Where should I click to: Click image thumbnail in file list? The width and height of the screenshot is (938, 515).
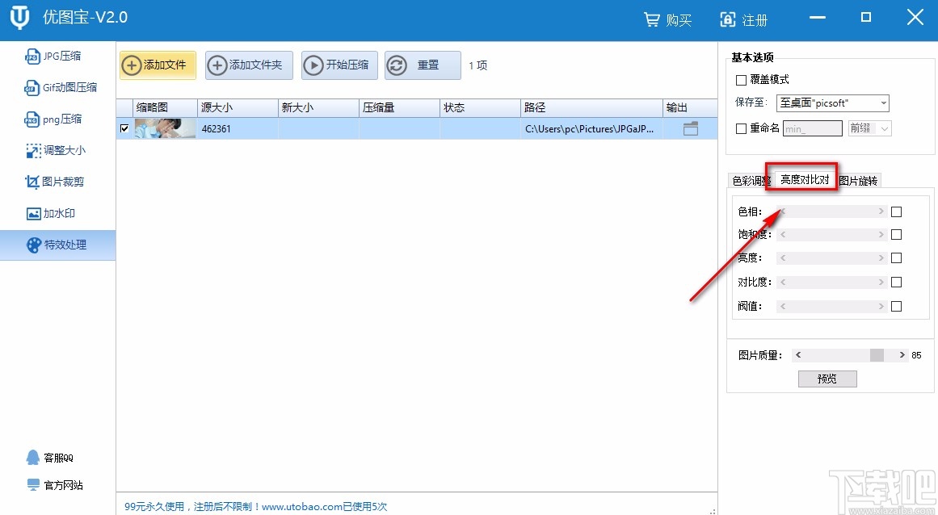coord(165,128)
